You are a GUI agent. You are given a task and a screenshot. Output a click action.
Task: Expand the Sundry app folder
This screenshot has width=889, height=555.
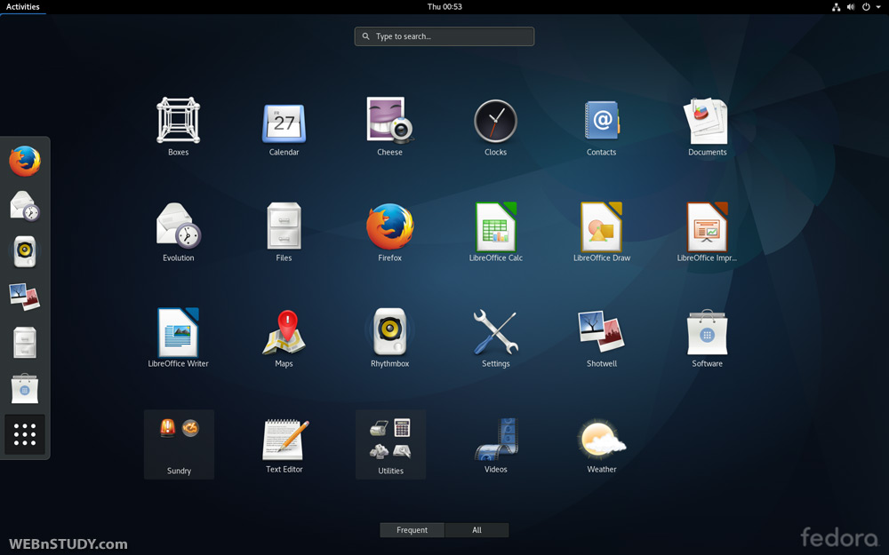[179, 444]
